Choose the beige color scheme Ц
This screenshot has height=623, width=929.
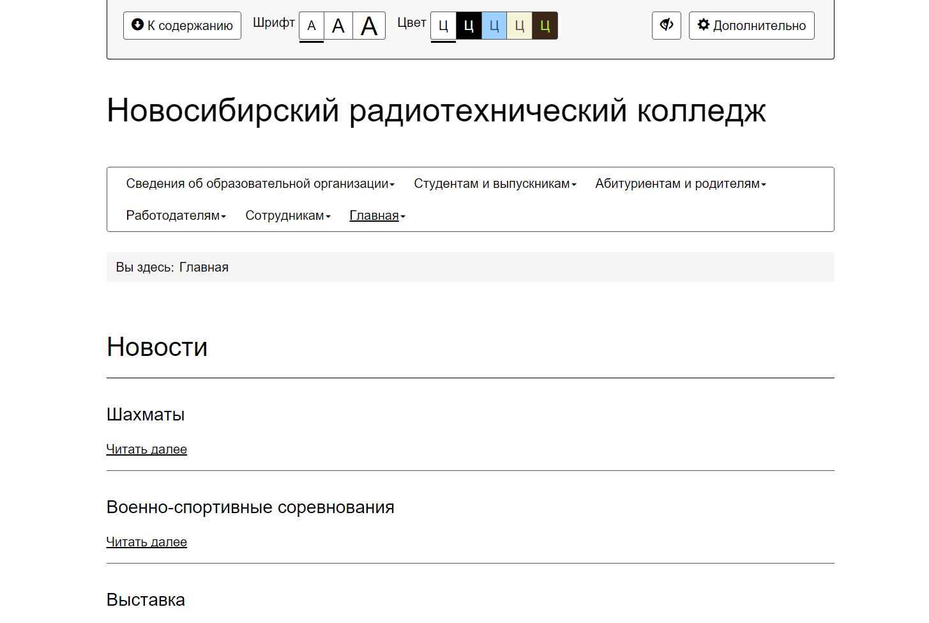point(520,26)
